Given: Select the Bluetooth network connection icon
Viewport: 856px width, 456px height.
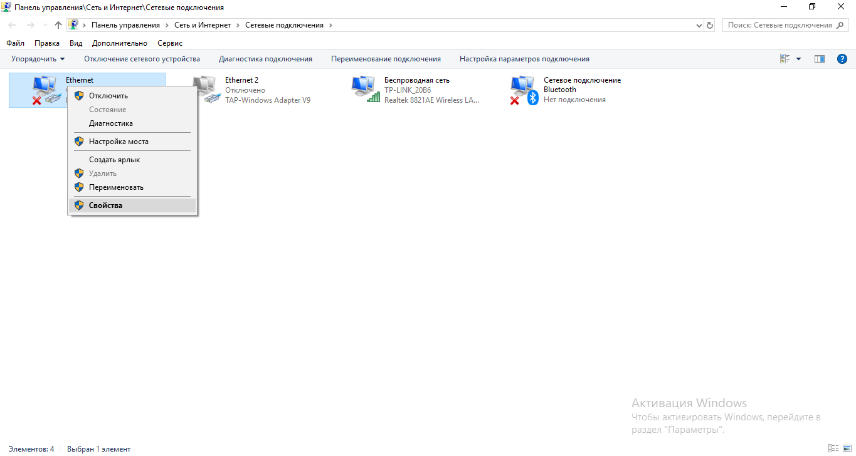Looking at the screenshot, I should (525, 90).
